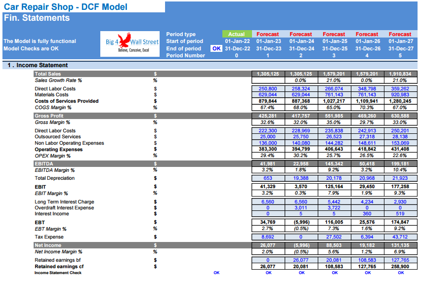Select the Income Statement Check label
This screenshot has width=421, height=281.
tap(58, 273)
